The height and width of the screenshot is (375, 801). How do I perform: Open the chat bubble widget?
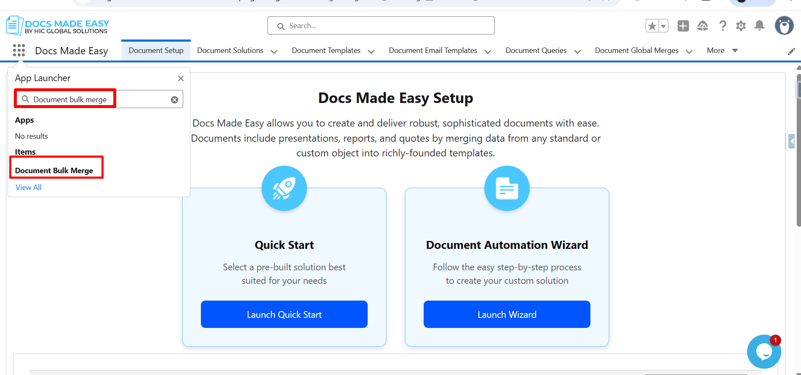(764, 351)
